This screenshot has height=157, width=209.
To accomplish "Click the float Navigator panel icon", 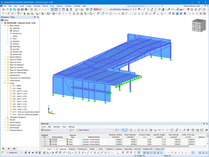I will pyautogui.click(x=35, y=17).
